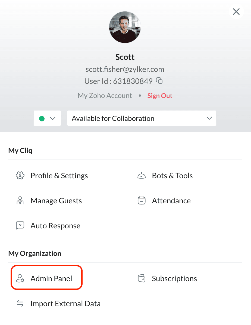The height and width of the screenshot is (325, 251).
Task: Click the Manage Guests person icon
Action: click(20, 201)
